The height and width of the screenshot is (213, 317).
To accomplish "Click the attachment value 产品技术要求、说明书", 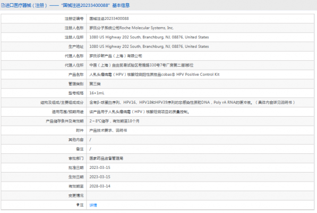I will point(108,130).
